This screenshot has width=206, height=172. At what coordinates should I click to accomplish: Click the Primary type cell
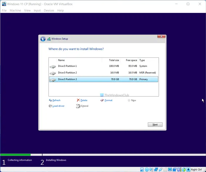144,79
